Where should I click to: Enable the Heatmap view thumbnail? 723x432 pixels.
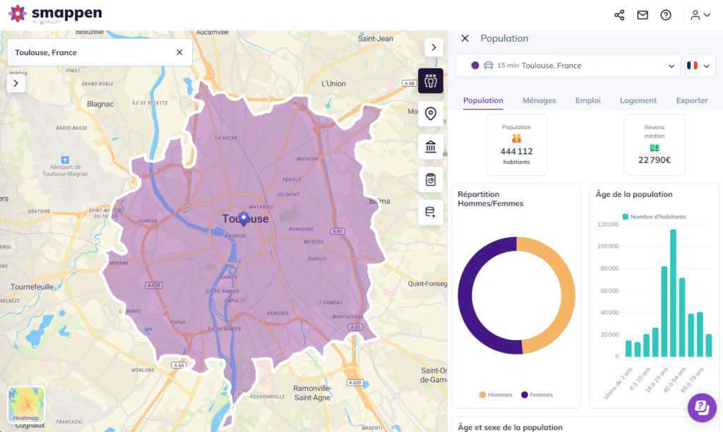(x=25, y=404)
